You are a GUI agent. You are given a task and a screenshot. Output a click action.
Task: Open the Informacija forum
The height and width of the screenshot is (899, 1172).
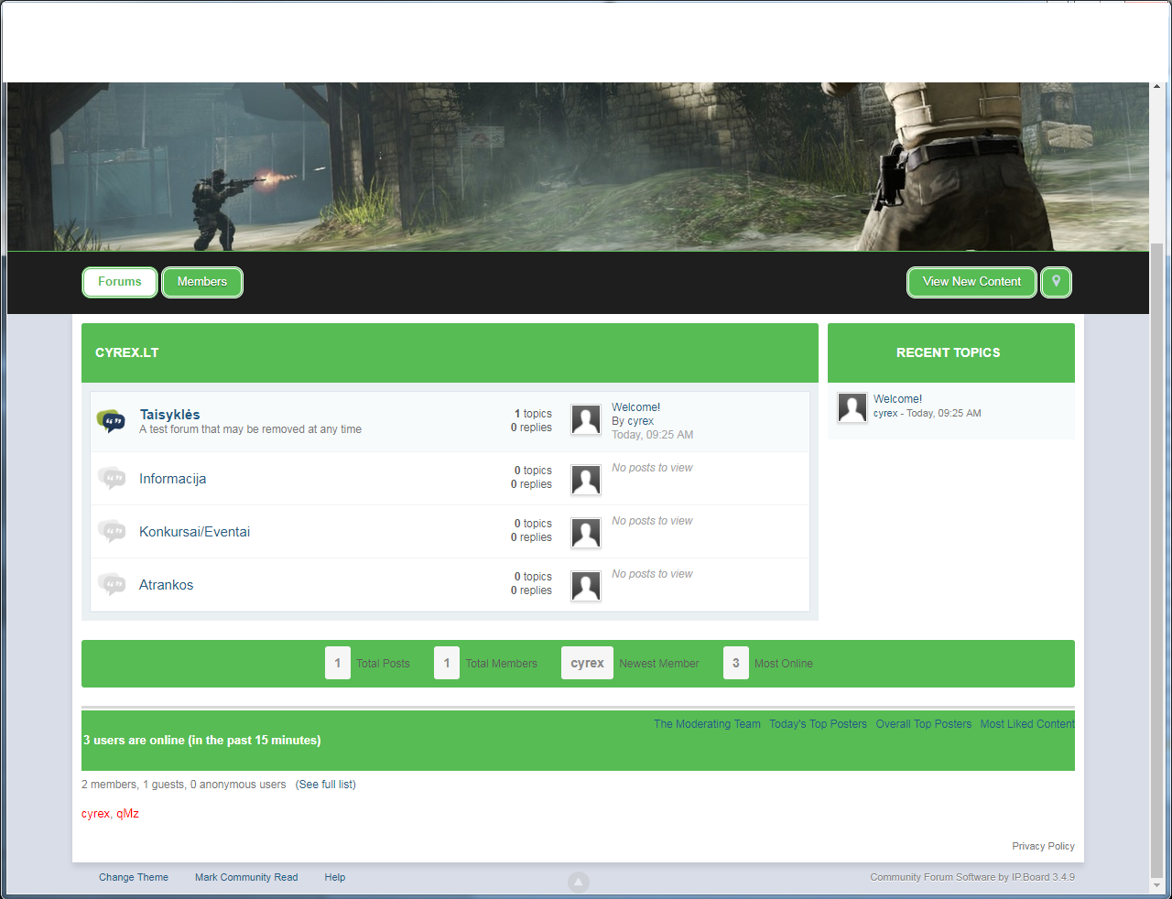coord(172,479)
